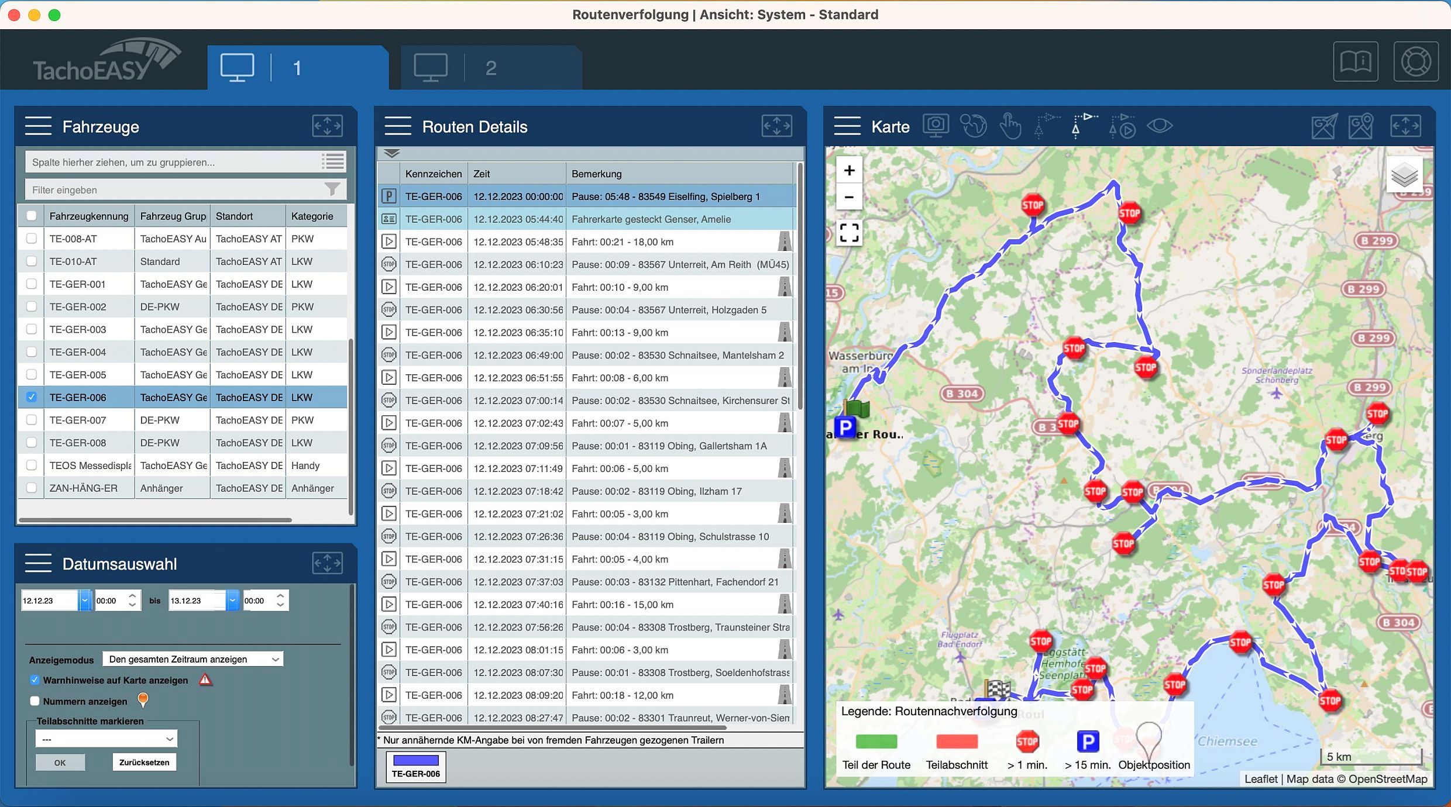
Task: Open the handbook book icon top right
Action: (1355, 61)
